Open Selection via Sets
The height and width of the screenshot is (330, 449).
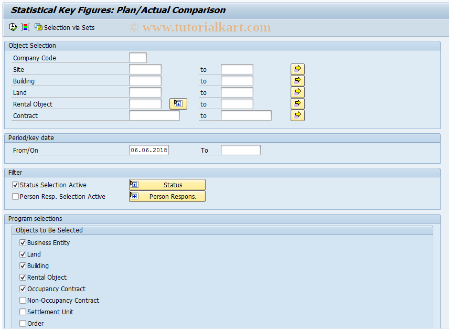click(65, 27)
